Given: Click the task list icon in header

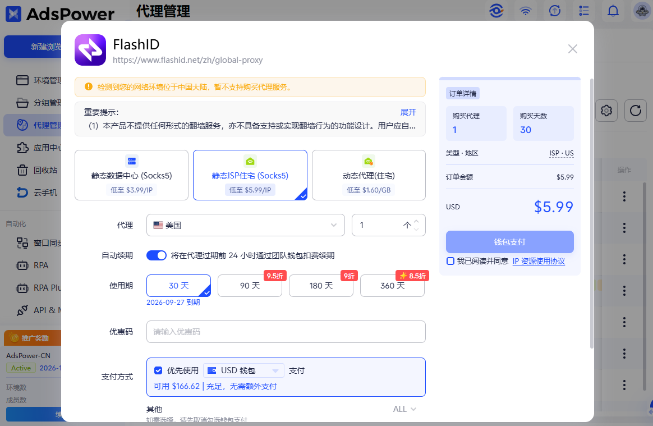Looking at the screenshot, I should [x=584, y=11].
